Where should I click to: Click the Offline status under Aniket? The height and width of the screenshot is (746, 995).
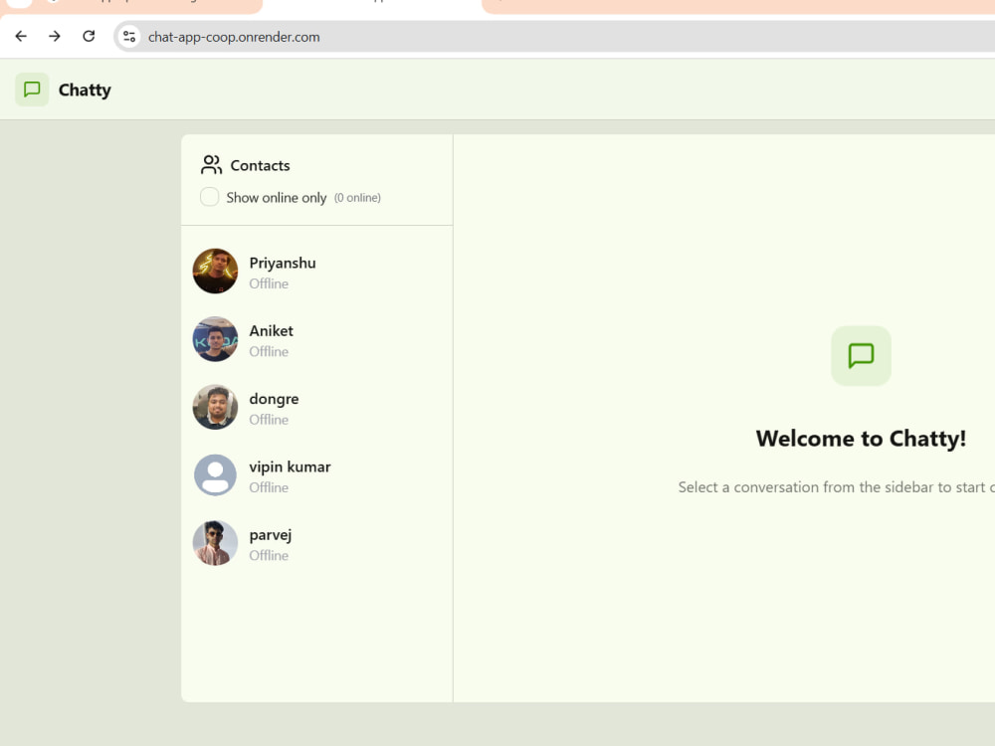269,351
